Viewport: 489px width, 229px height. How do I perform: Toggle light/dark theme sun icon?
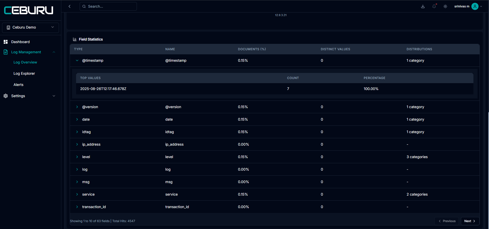coord(445,6)
